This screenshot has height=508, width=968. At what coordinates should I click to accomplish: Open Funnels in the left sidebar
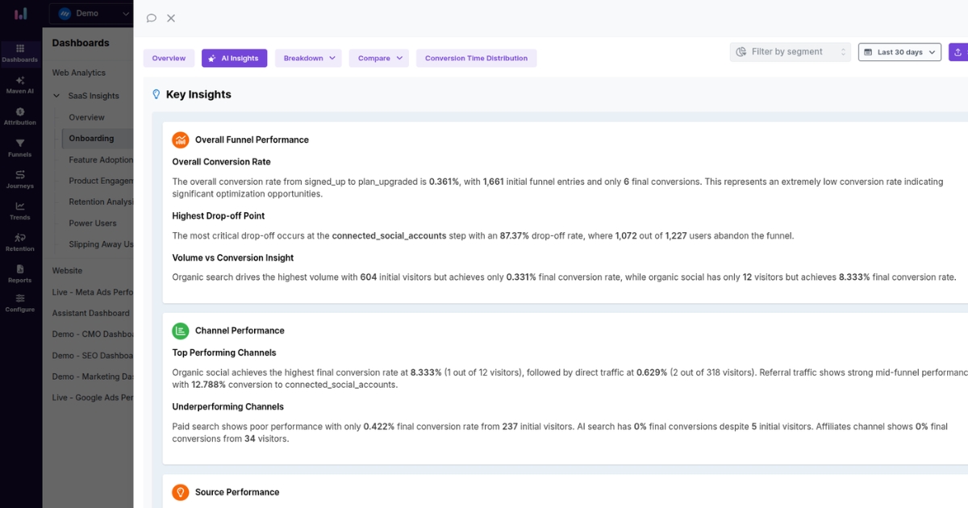pyautogui.click(x=20, y=148)
